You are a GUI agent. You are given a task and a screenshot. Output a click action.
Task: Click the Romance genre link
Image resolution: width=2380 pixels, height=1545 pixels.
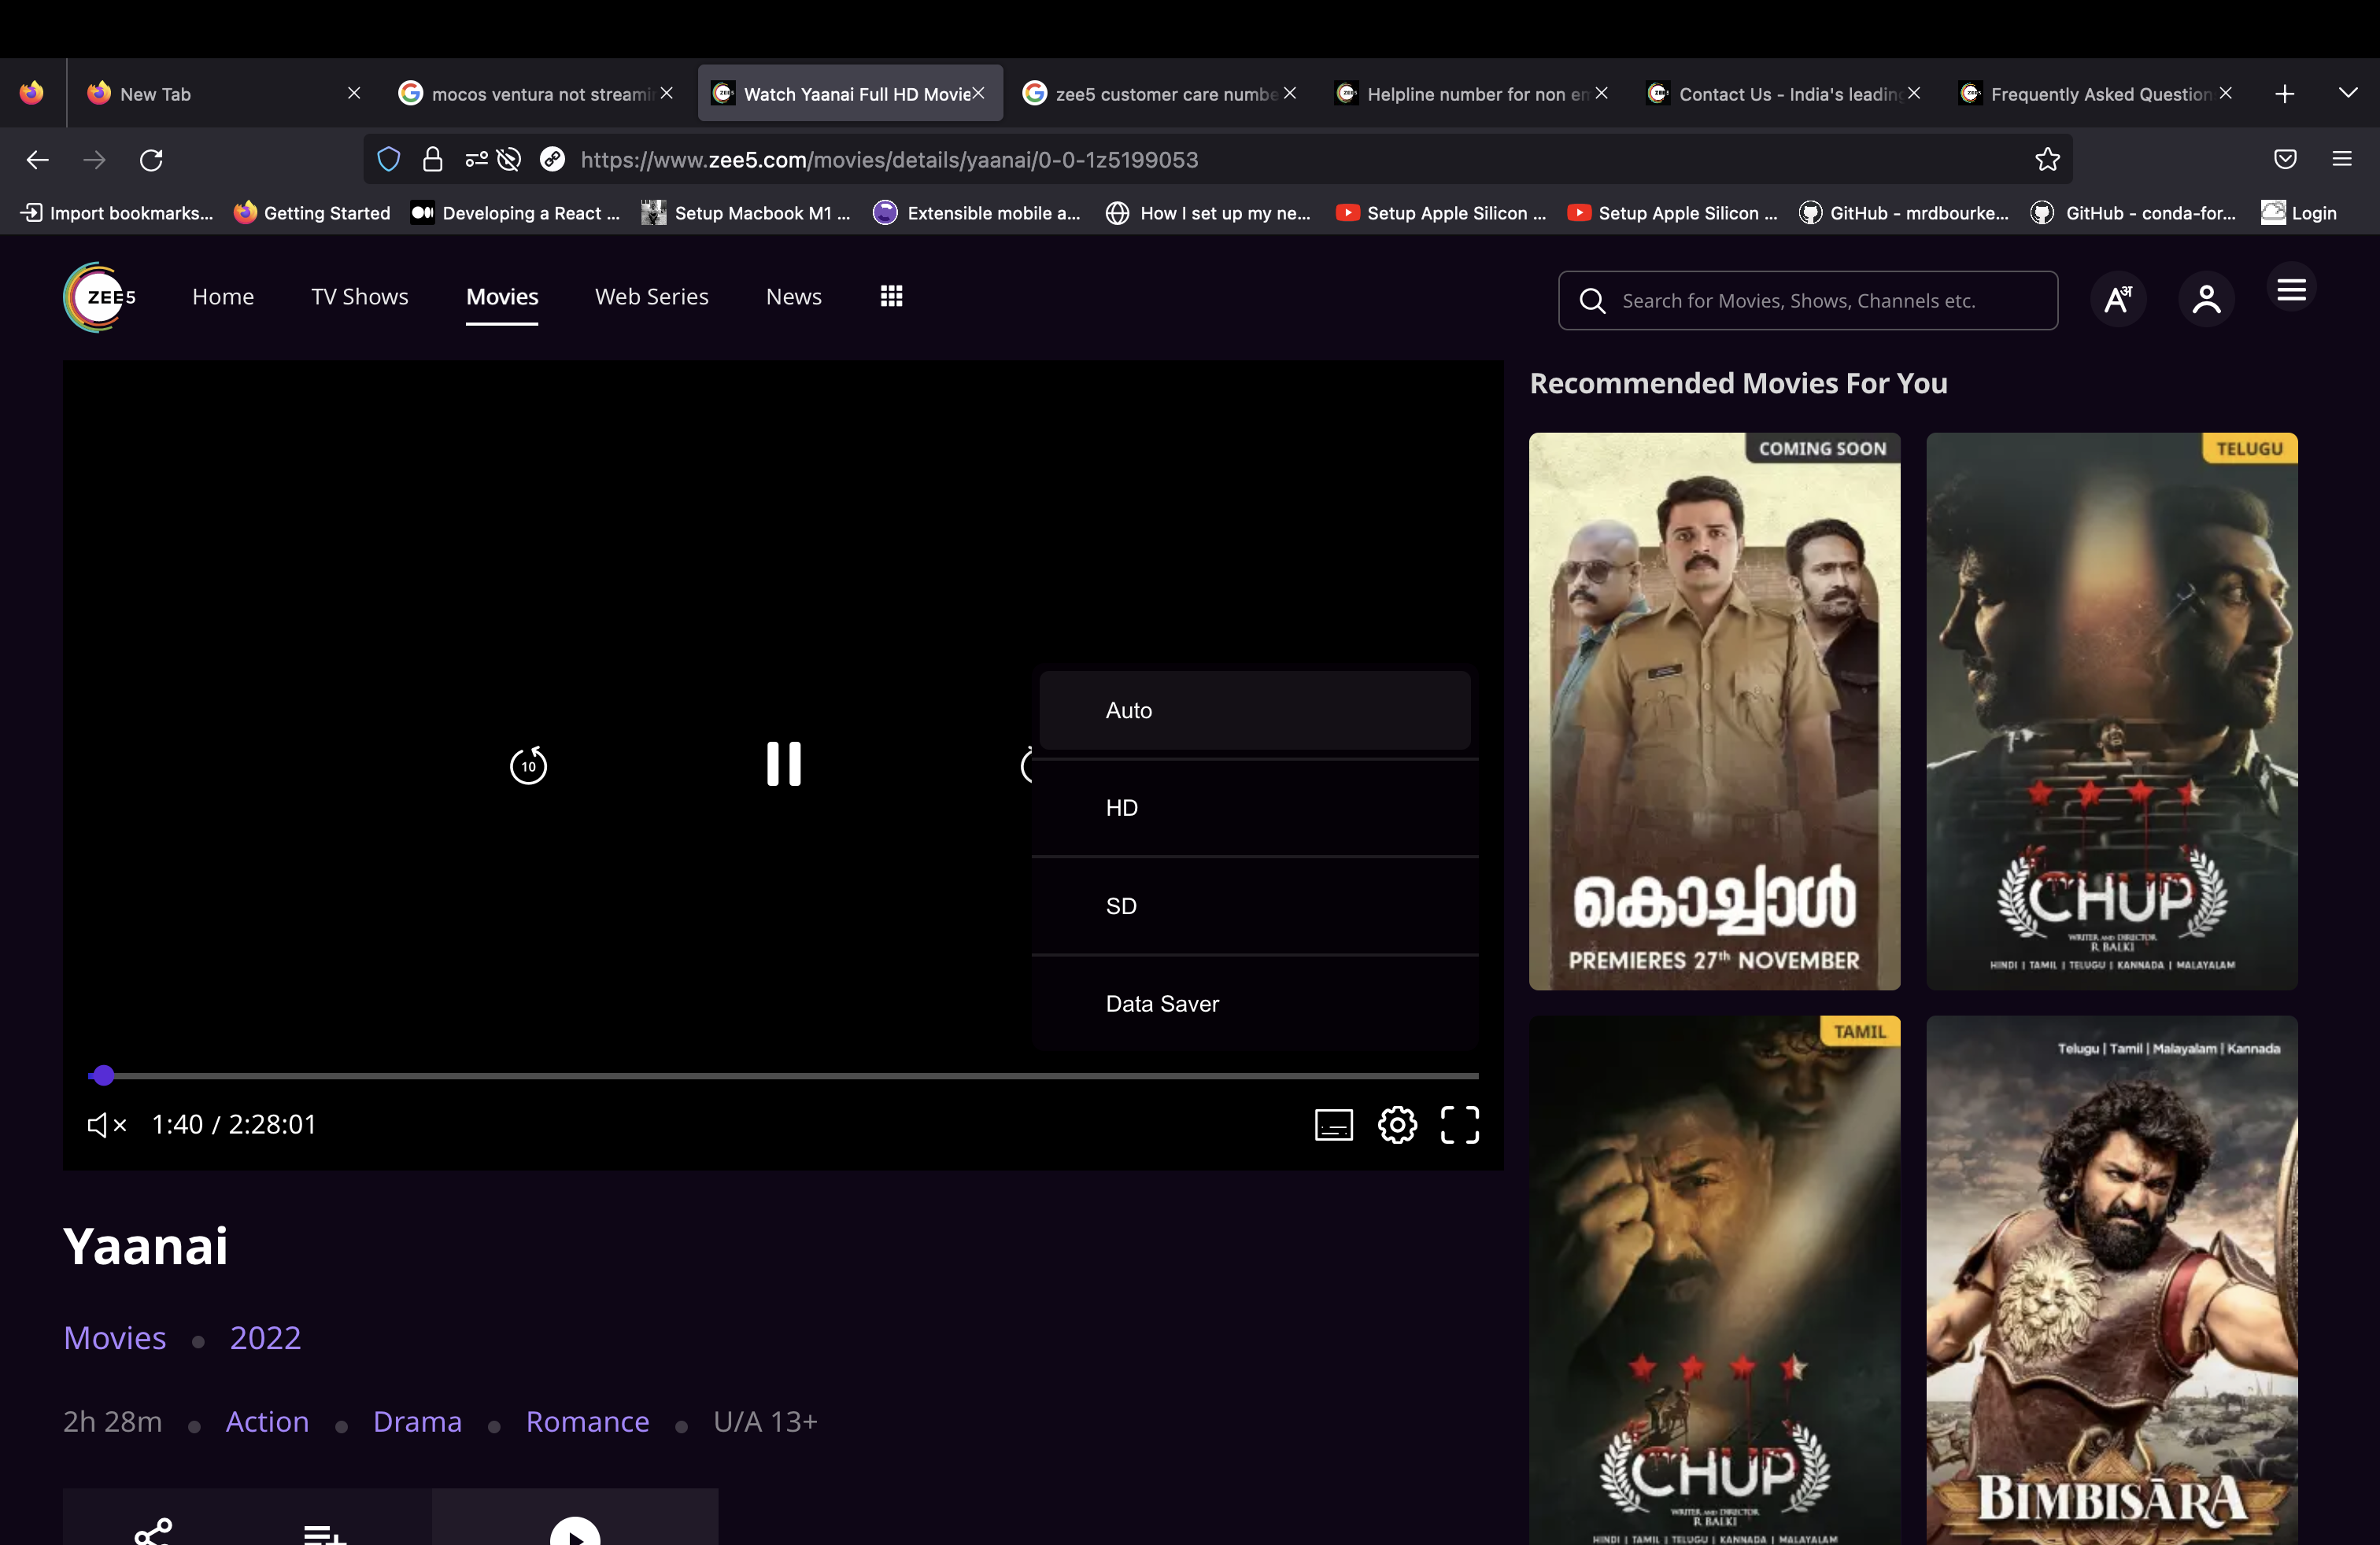click(587, 1421)
